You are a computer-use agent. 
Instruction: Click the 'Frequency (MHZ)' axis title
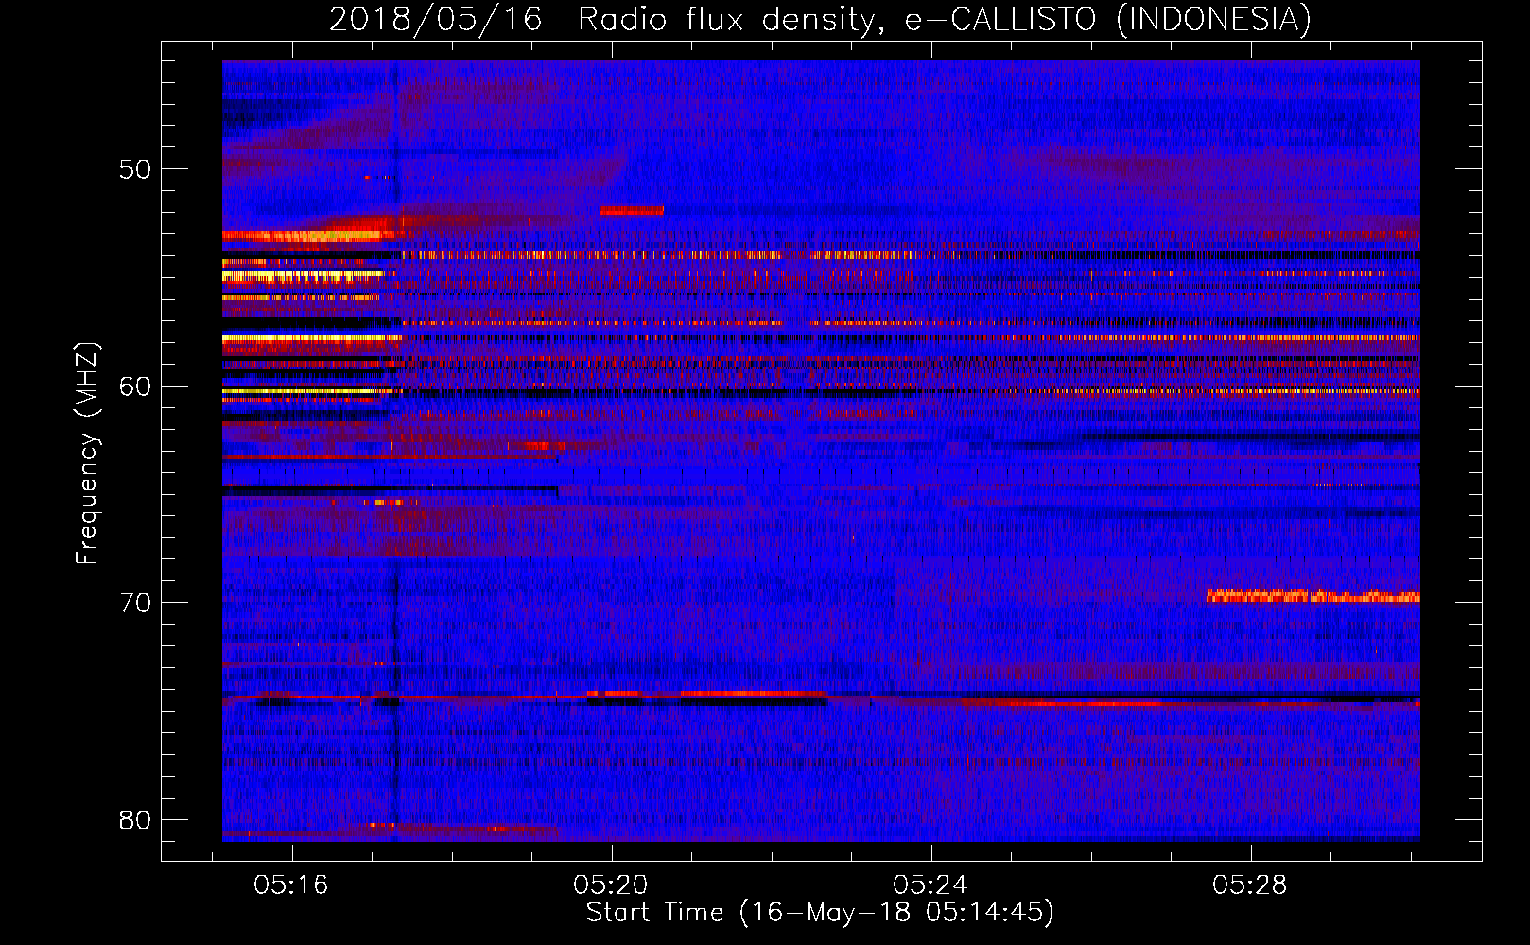click(x=87, y=453)
